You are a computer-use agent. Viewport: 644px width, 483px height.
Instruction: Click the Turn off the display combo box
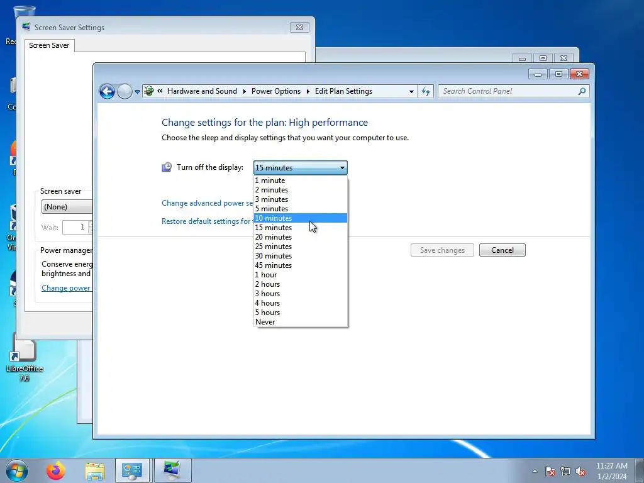(301, 167)
